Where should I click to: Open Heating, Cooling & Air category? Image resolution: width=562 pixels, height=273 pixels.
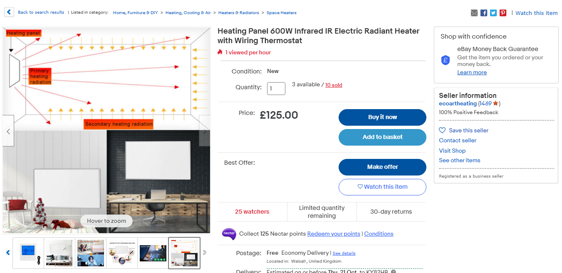pyautogui.click(x=188, y=13)
